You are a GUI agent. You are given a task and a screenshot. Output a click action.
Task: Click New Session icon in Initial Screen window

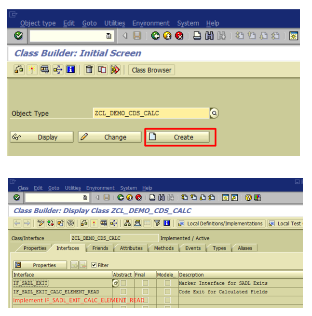pyautogui.click(x=294, y=36)
